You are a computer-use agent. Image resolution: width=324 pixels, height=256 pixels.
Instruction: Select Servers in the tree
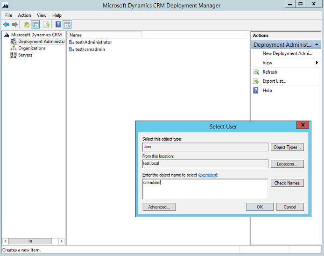25,55
